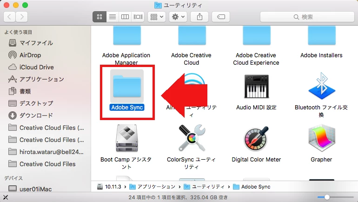Select the Boot Camp アシスタント icon
This screenshot has height=202, width=358.
[x=127, y=138]
